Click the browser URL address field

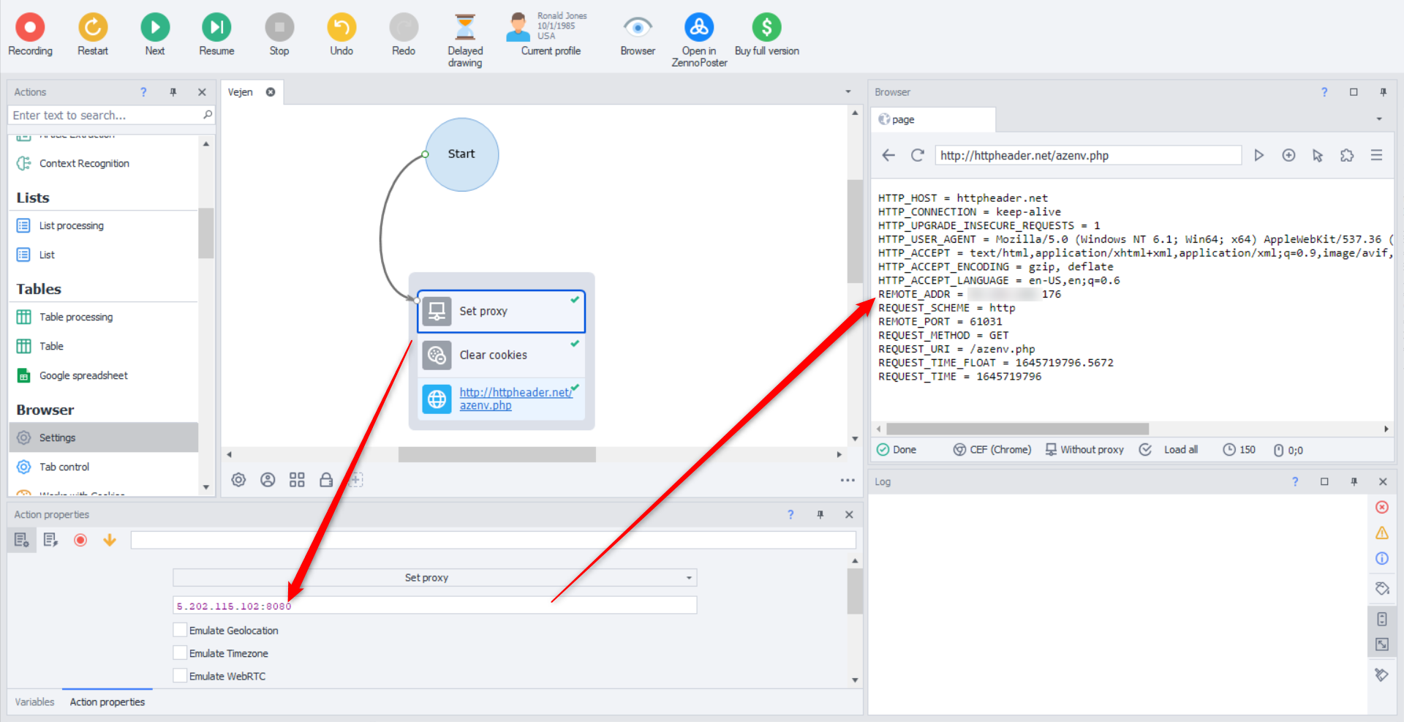tap(1088, 155)
